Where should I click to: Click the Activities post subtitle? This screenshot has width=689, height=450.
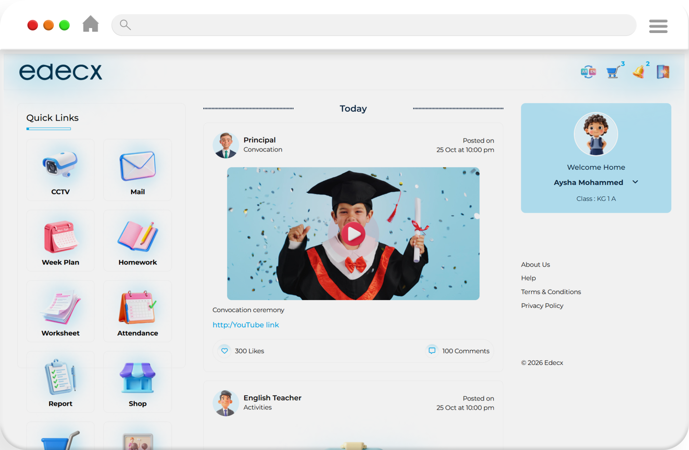pyautogui.click(x=257, y=407)
